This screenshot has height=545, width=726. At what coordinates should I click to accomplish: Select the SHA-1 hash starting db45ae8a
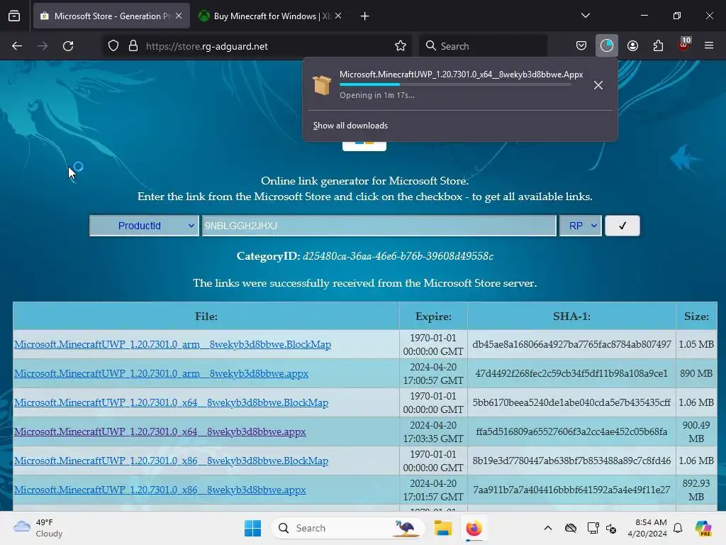click(x=572, y=344)
